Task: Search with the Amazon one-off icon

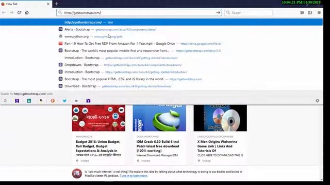Action: (x=41, y=101)
